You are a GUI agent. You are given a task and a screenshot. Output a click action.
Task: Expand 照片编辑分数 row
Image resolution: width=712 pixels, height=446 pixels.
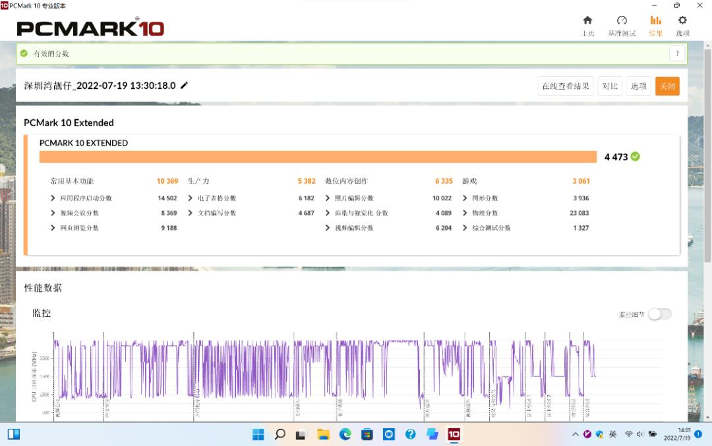328,198
